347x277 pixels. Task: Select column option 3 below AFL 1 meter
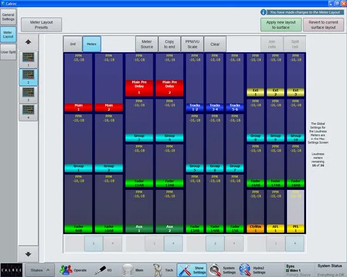point(276,243)
